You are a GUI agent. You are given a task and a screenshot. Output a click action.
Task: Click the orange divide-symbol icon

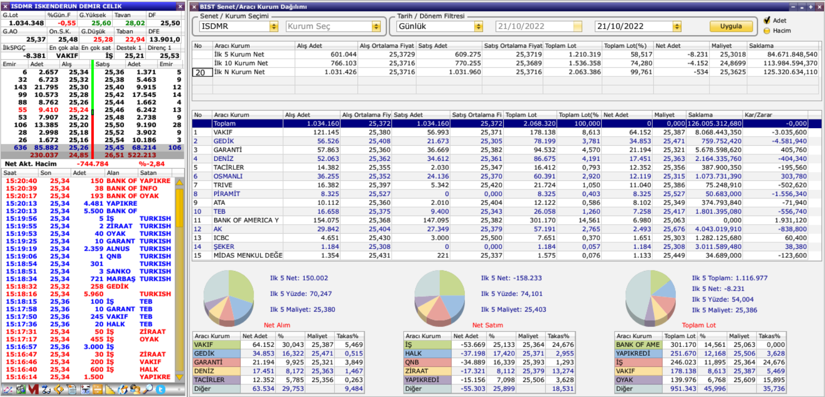point(97,389)
